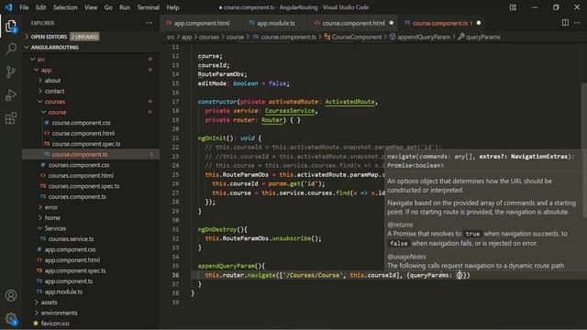Open the Run menu
Viewport: 587px width, 330px height.
pos(125,7)
